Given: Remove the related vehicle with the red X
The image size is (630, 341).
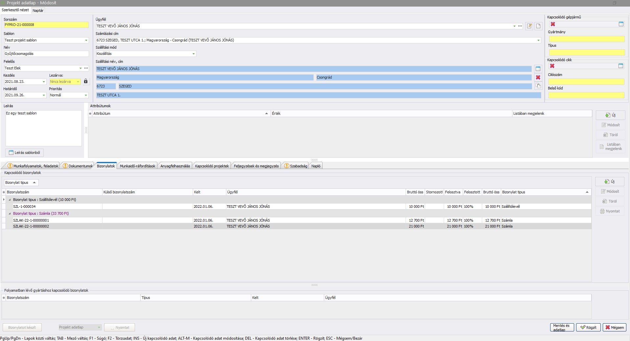Looking at the screenshot, I should (552, 24).
